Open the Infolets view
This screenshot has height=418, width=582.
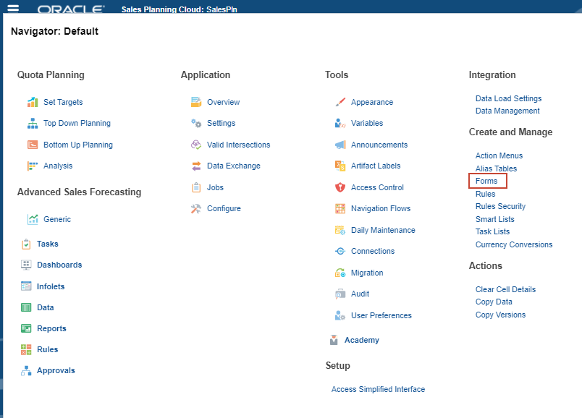pyautogui.click(x=53, y=286)
